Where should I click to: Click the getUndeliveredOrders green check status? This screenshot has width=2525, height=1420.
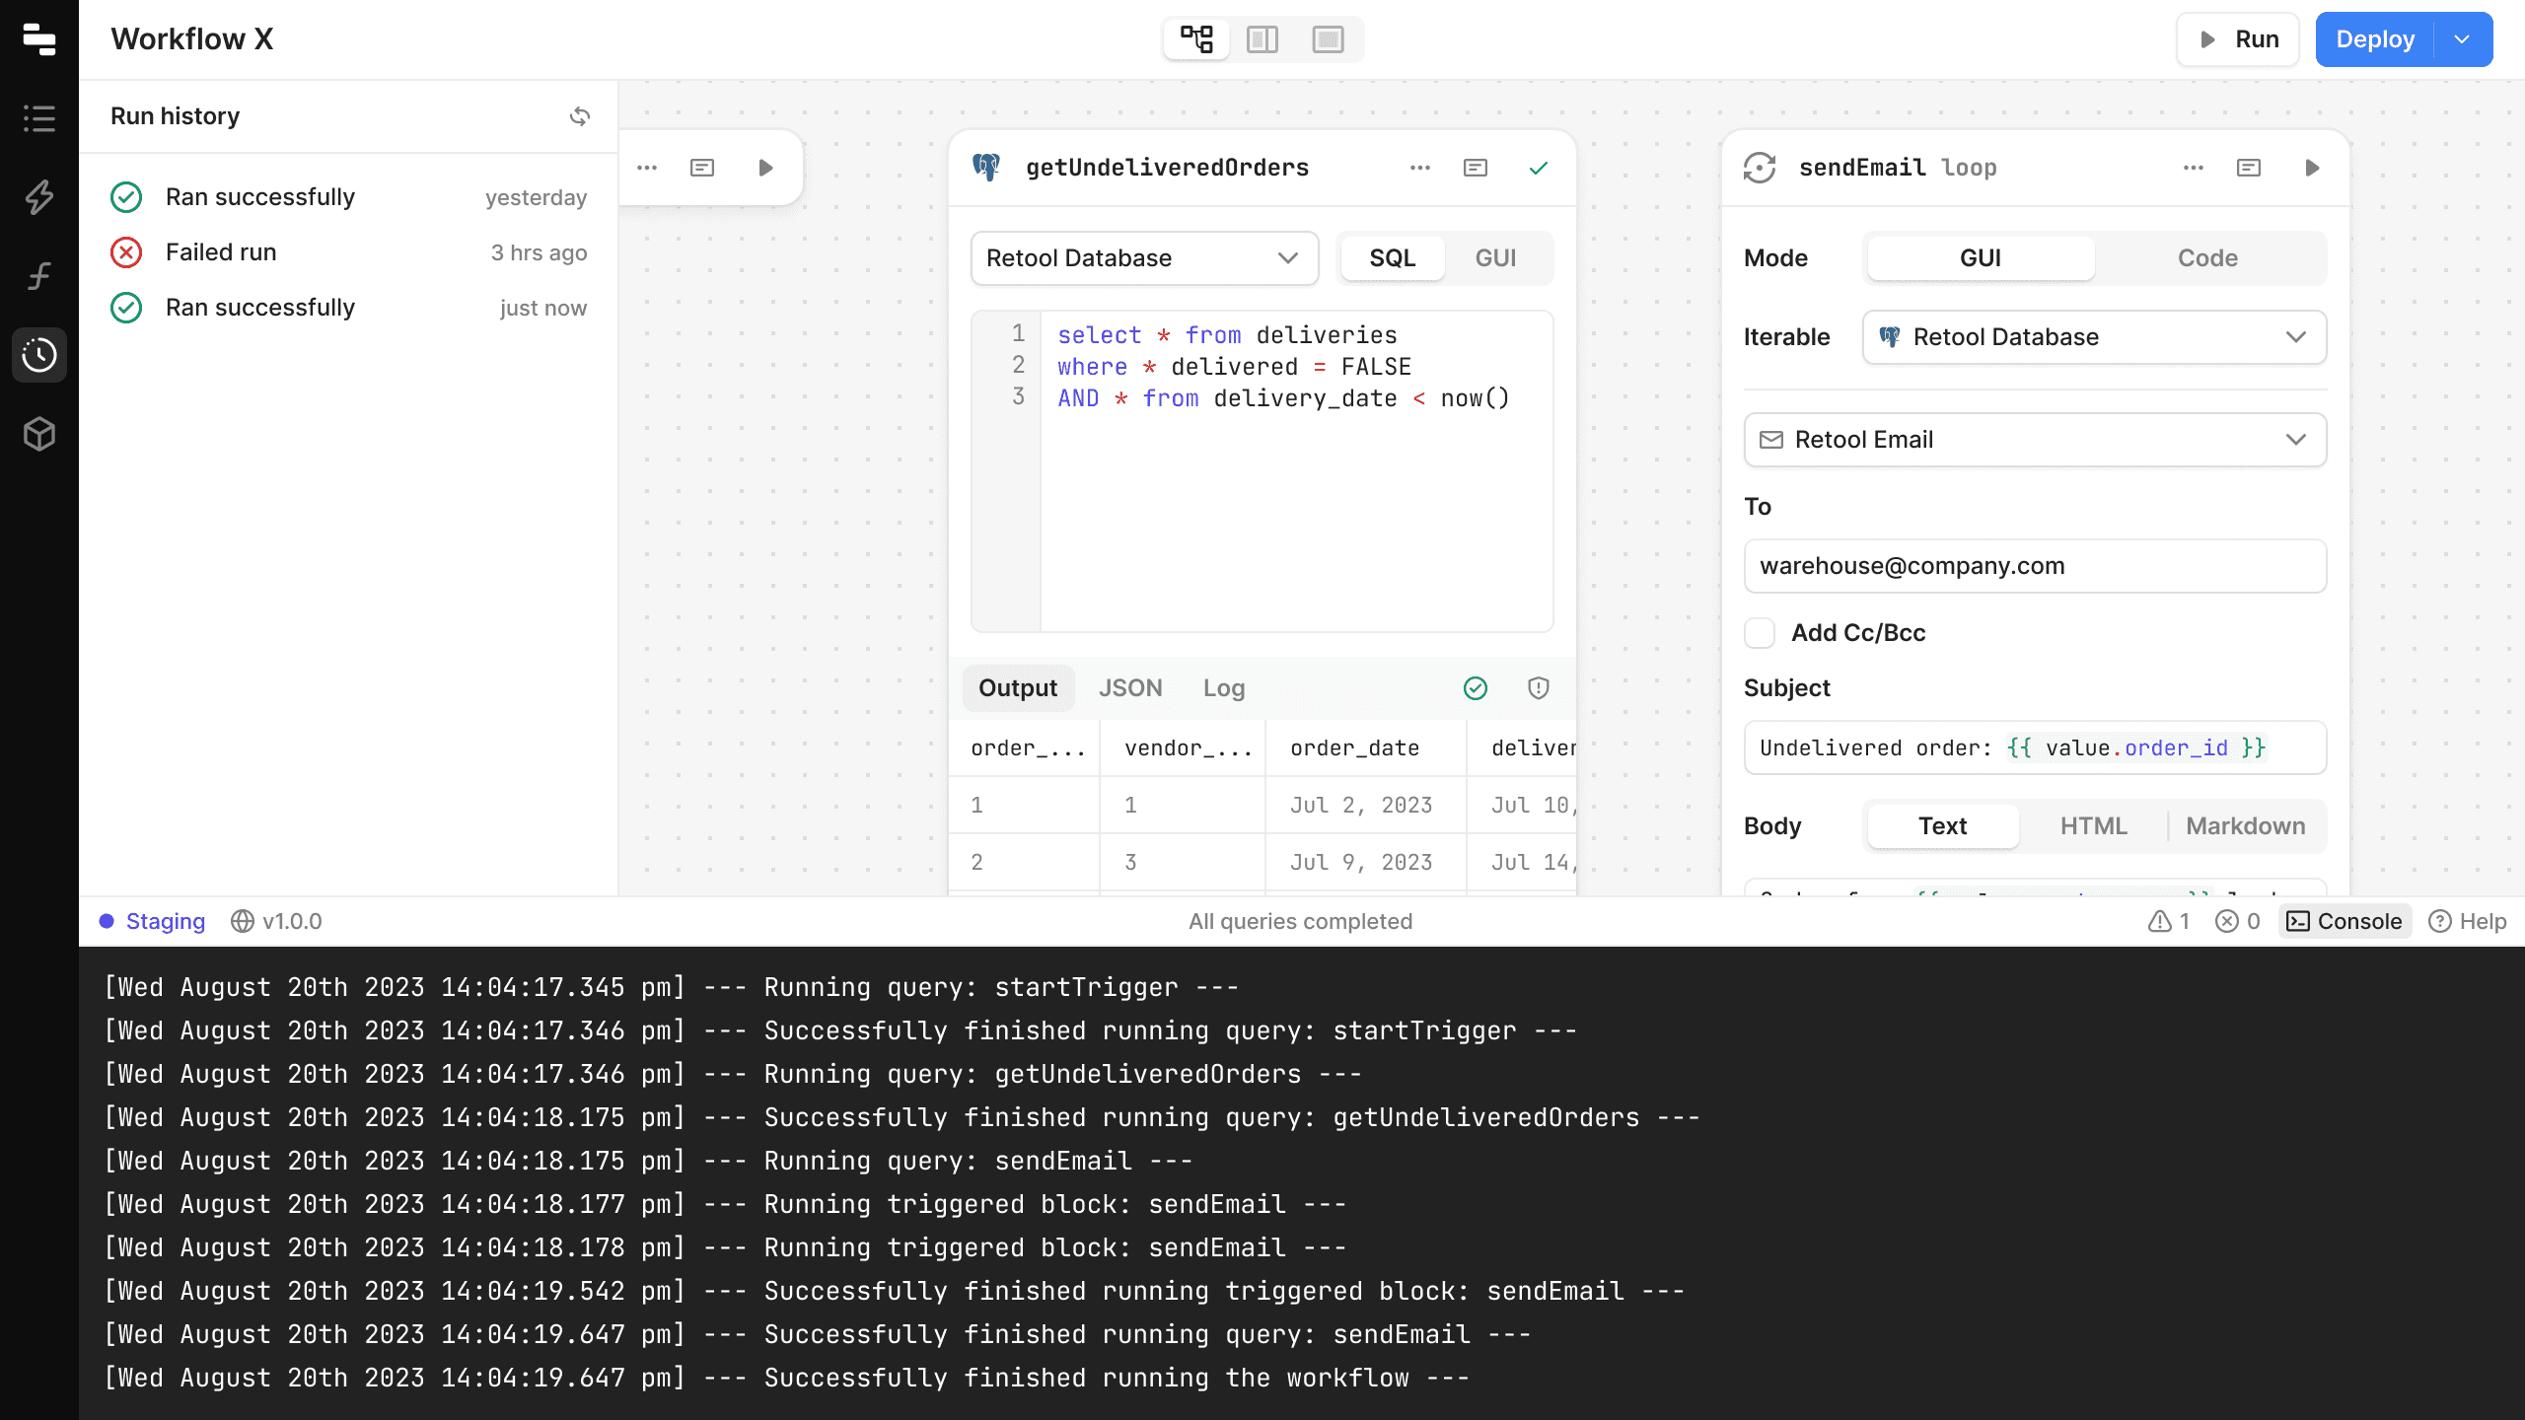[x=1539, y=168]
